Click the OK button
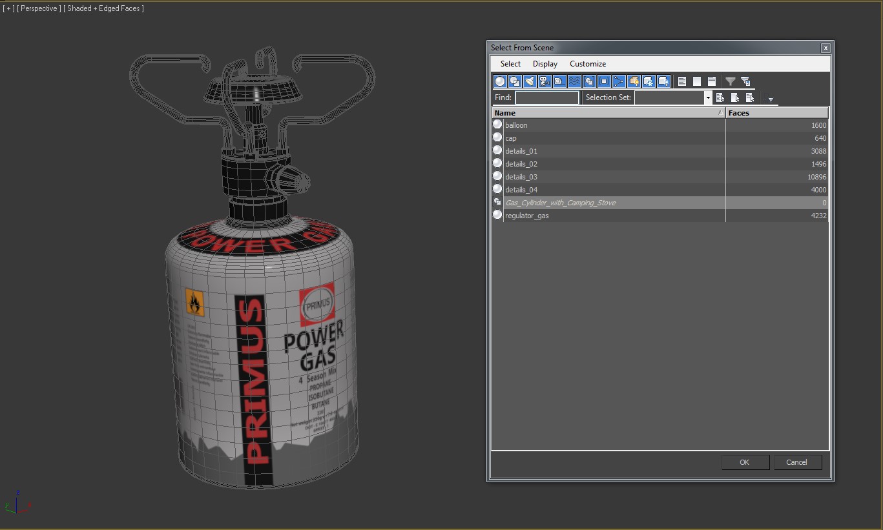This screenshot has height=530, width=883. point(745,462)
